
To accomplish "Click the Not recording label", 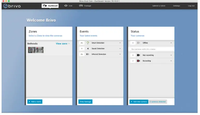I will [148, 55].
